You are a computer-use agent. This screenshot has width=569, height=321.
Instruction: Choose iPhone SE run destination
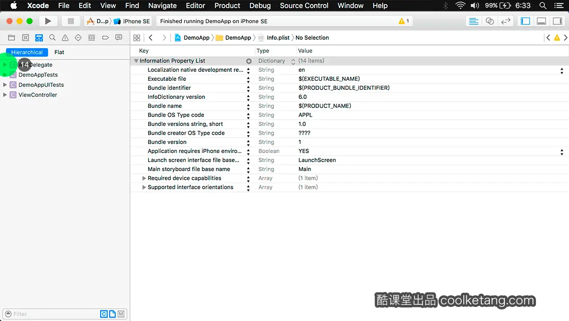[132, 21]
